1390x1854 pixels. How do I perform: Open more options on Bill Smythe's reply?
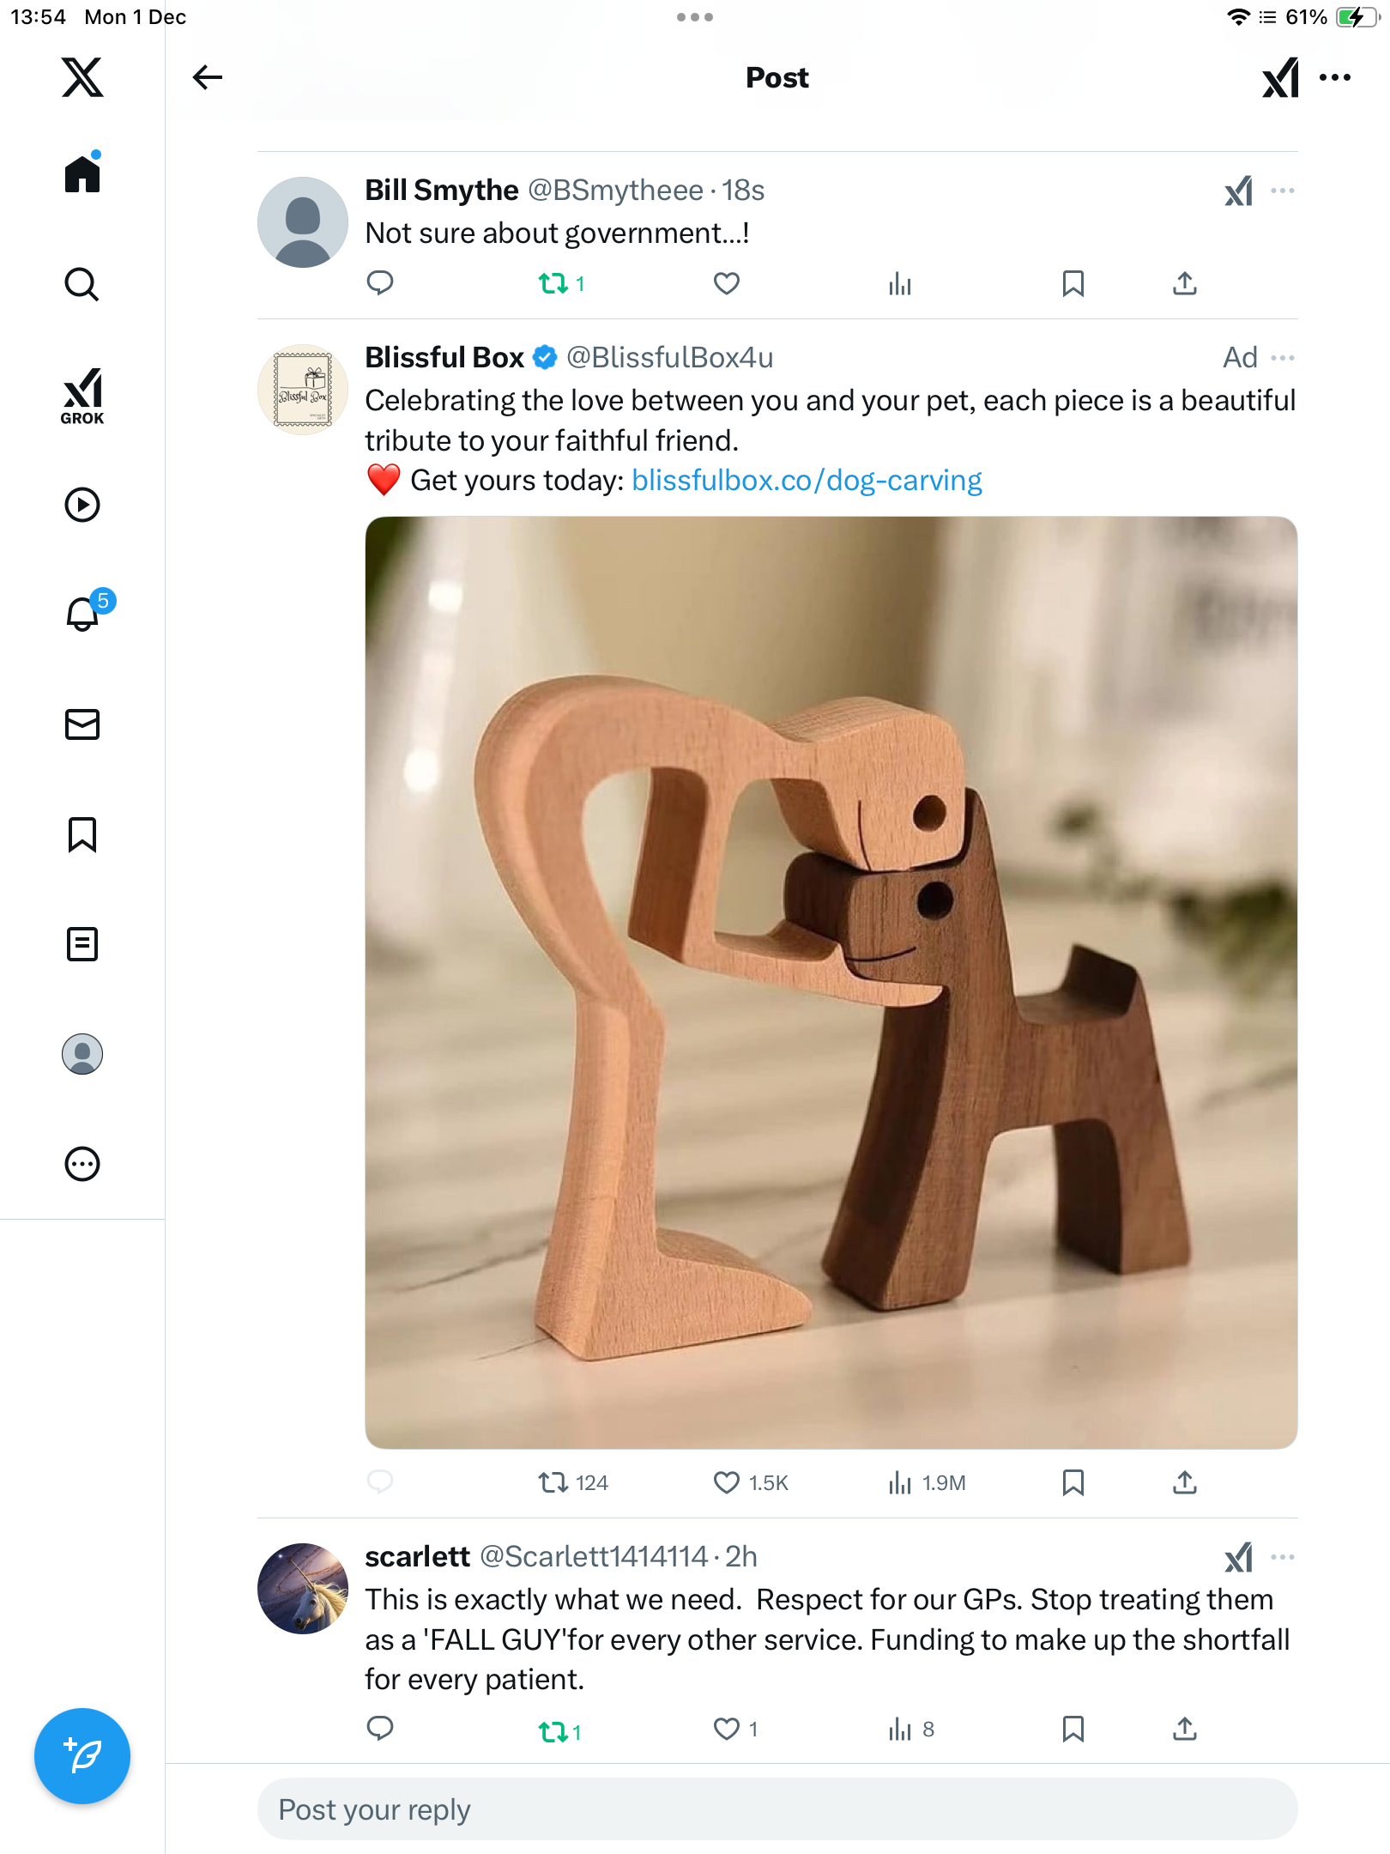1283,191
